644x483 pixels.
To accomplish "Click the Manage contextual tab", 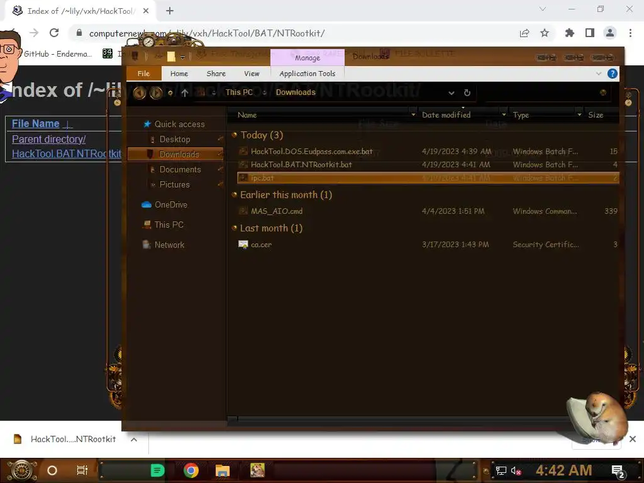I will [x=307, y=57].
